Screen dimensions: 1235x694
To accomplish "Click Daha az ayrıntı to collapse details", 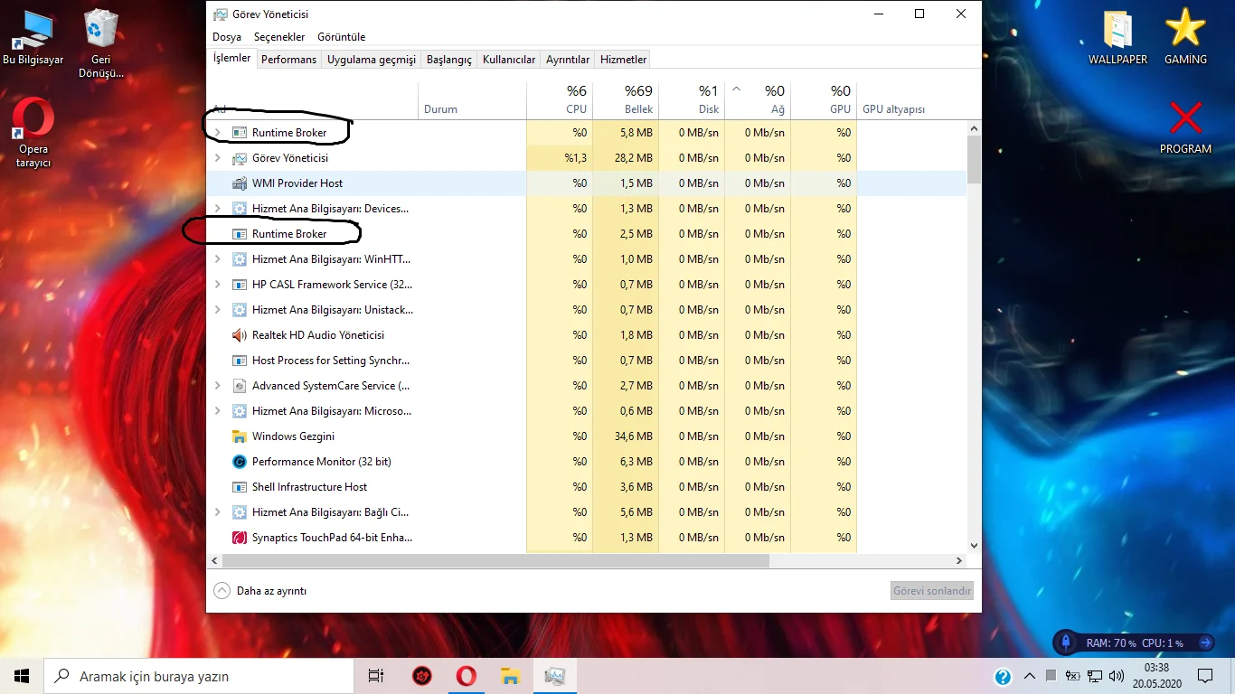I will [260, 591].
